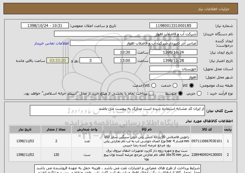
Task: Tick the اسناد خزانه اسلامی payment checkbox
Action: 151,94
